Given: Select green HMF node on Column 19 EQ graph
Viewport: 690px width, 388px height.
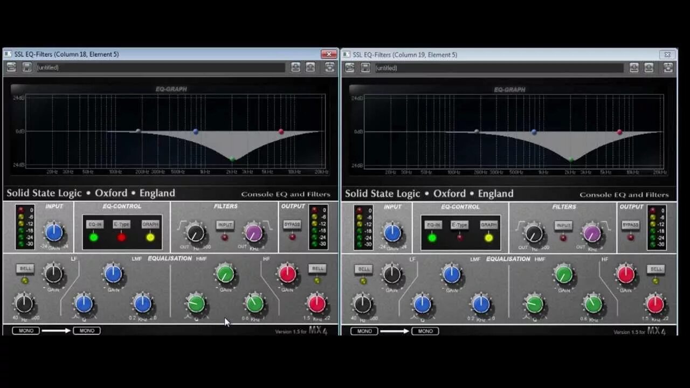Looking at the screenshot, I should click(x=571, y=160).
